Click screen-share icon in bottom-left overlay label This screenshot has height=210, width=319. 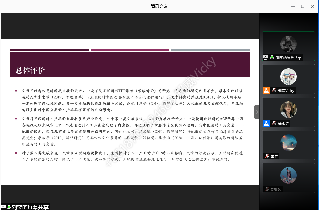(x=3, y=207)
